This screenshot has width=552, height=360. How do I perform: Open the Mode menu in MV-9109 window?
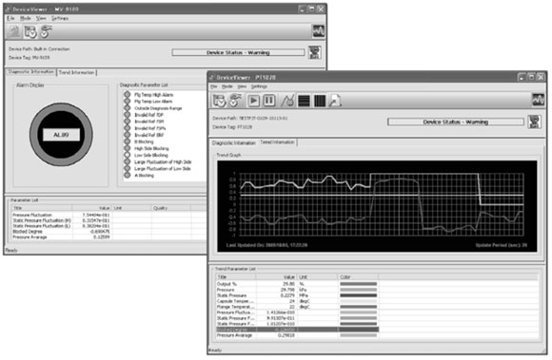click(x=26, y=18)
